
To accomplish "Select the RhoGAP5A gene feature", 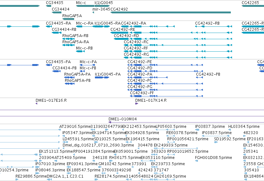I will pyautogui.click(x=68, y=19).
